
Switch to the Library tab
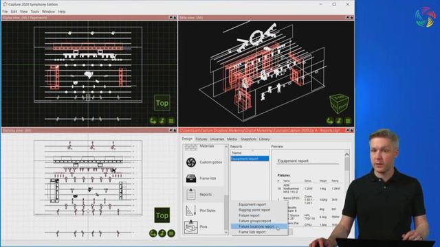264,139
